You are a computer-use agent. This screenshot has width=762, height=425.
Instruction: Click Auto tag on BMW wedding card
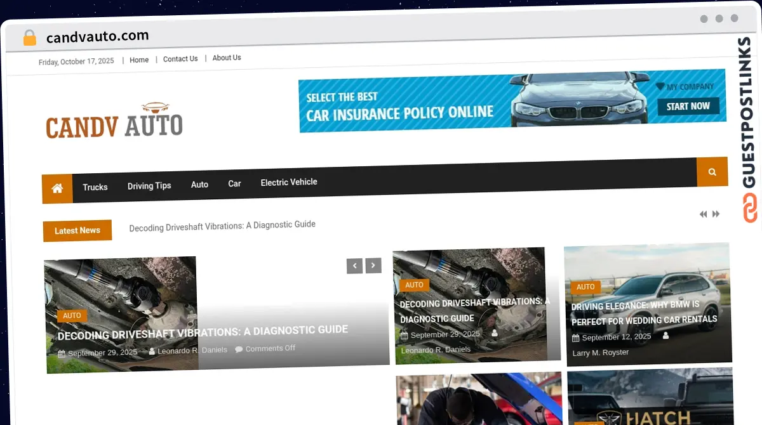pyautogui.click(x=585, y=287)
